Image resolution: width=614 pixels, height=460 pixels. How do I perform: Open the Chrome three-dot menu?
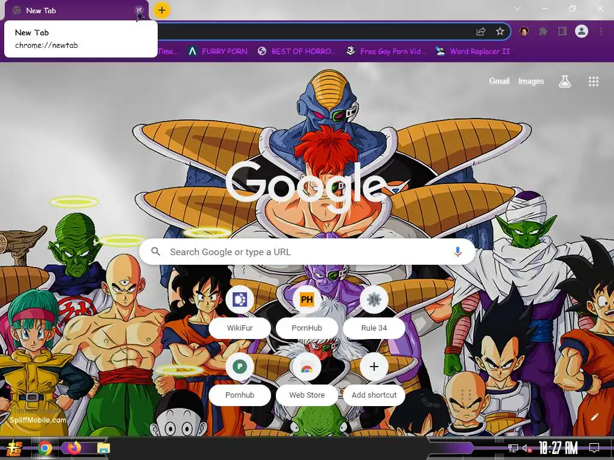(x=601, y=31)
